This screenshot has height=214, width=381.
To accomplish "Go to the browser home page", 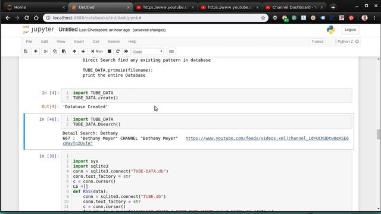I will coord(36,18).
